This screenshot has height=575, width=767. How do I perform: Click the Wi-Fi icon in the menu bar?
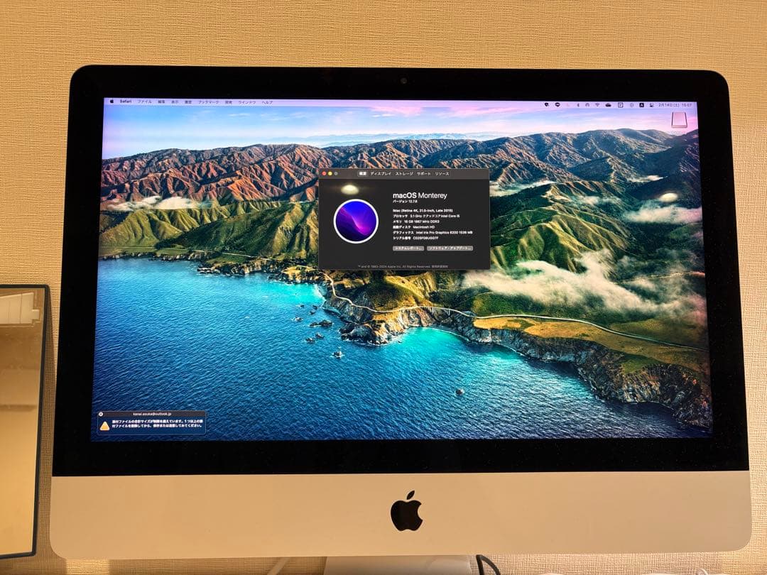[x=597, y=104]
